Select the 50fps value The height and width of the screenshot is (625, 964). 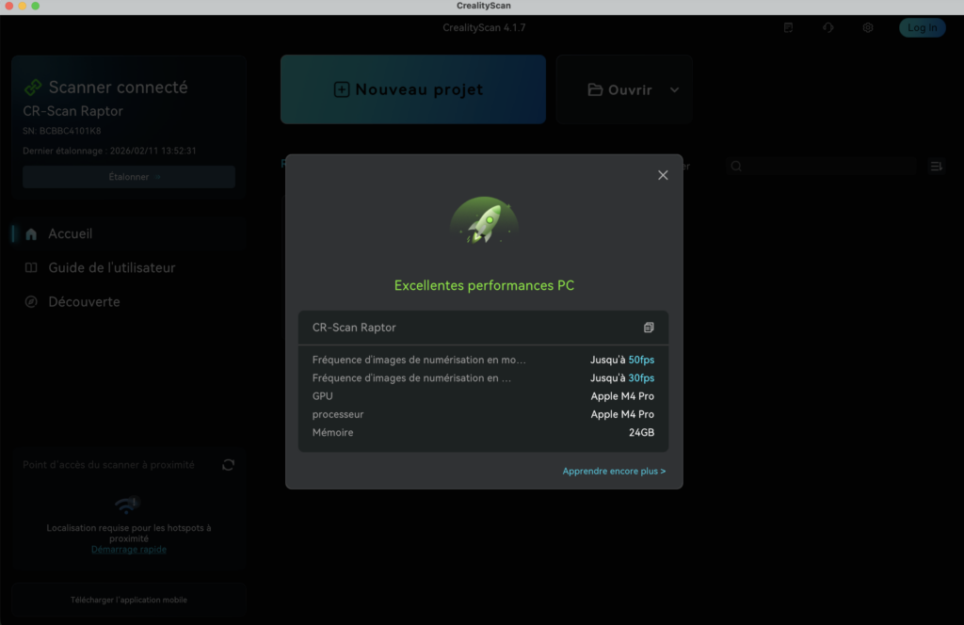click(641, 361)
